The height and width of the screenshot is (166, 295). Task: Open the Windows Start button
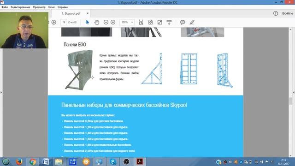click(6, 162)
